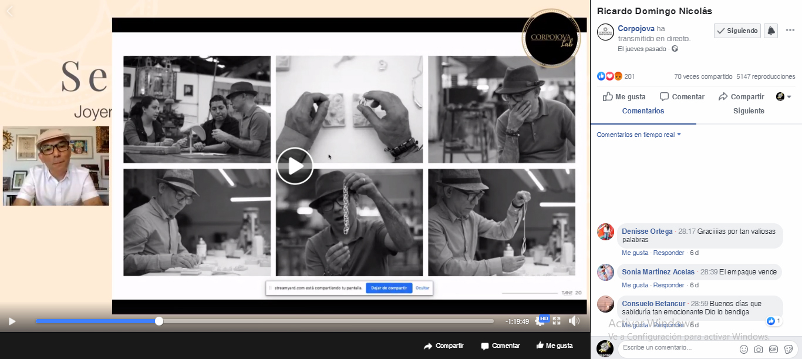Switch to the Siguiente tab

point(749,111)
